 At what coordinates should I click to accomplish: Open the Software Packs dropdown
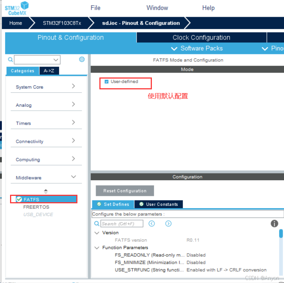point(197,48)
